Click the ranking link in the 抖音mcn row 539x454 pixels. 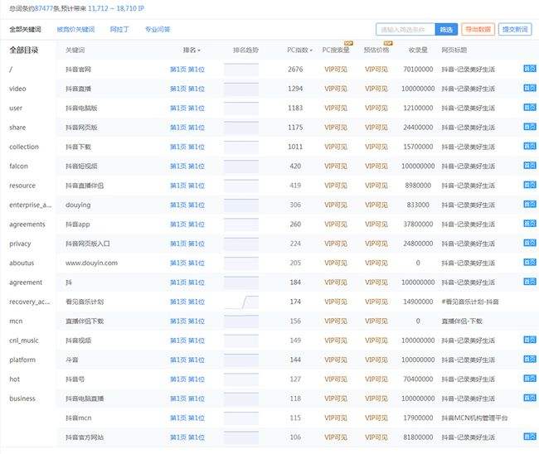187,418
